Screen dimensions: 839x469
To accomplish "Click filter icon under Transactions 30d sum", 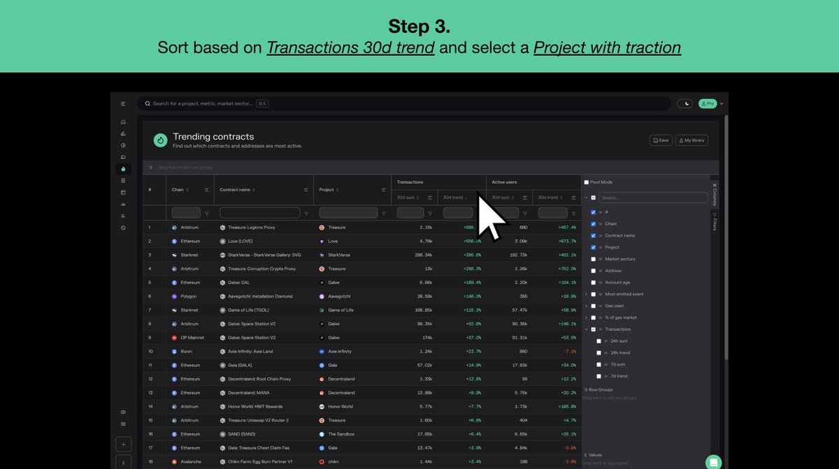I will click(x=430, y=214).
